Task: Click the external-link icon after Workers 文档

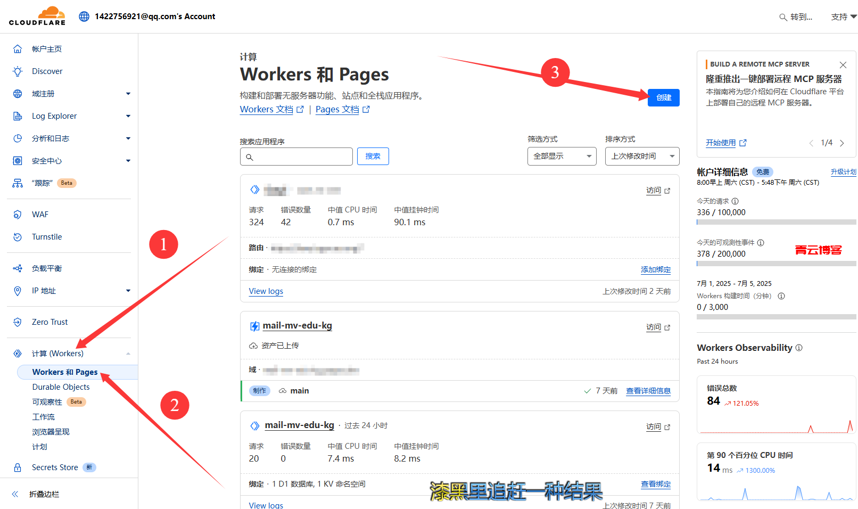Action: [x=300, y=109]
